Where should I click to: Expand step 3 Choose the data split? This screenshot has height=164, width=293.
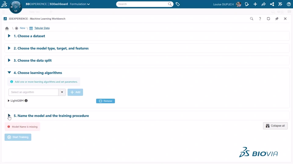9,60
